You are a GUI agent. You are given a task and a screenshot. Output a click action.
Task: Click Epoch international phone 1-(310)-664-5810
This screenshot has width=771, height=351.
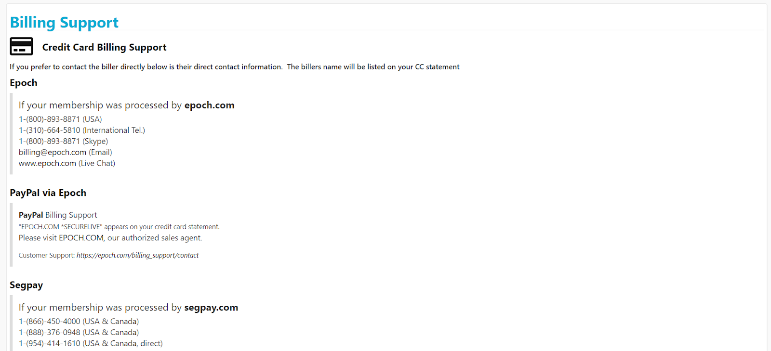tap(50, 130)
